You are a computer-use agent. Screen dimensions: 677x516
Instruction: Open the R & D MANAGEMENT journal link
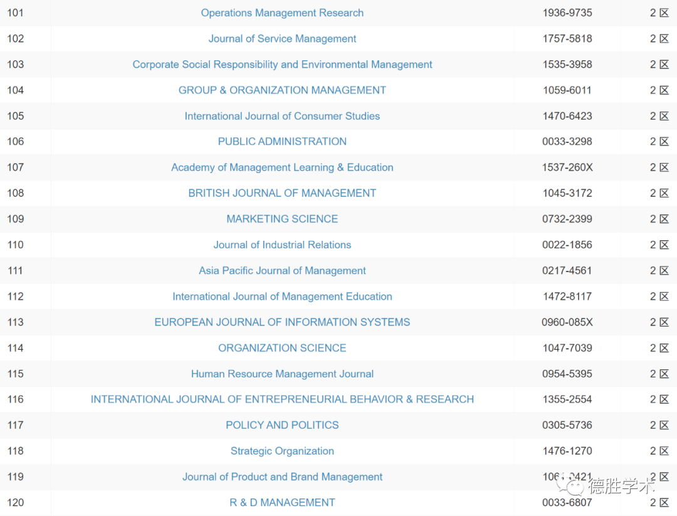[282, 503]
